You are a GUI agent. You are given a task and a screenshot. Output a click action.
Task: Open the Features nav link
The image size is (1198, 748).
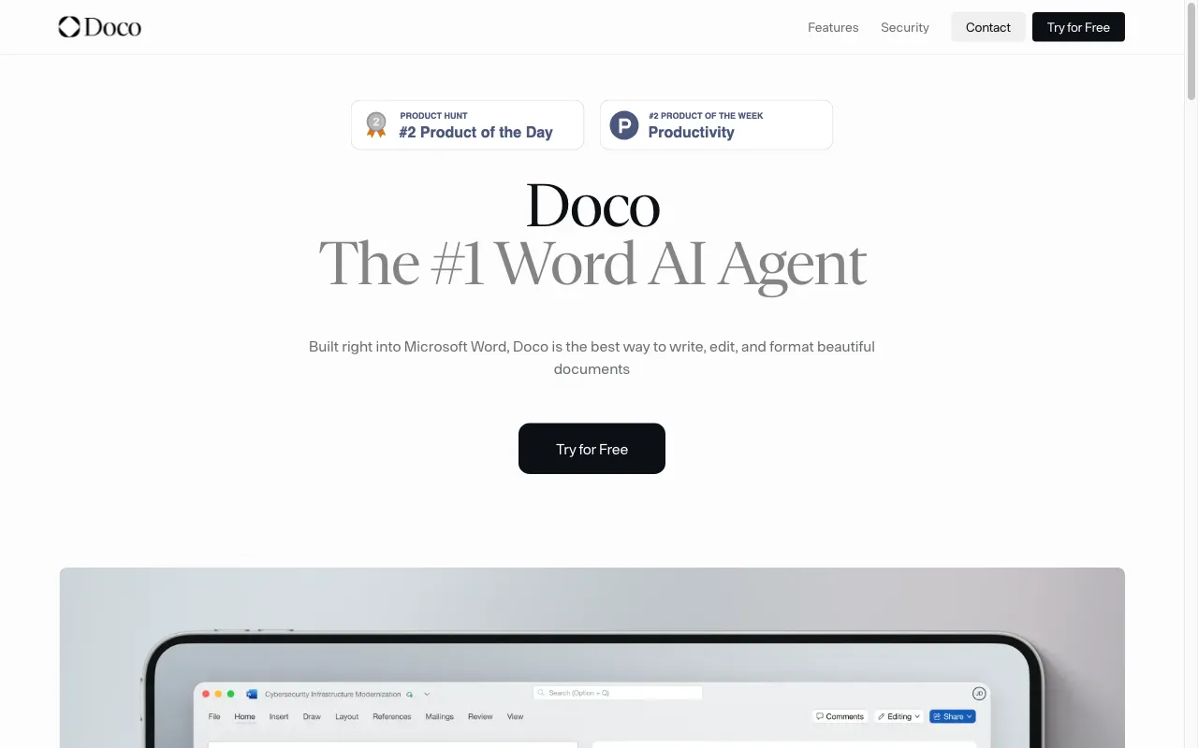tap(833, 27)
